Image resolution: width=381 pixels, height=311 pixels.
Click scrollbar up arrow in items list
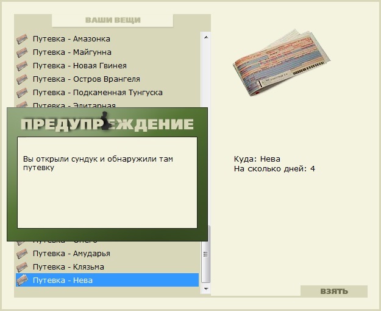(x=206, y=37)
